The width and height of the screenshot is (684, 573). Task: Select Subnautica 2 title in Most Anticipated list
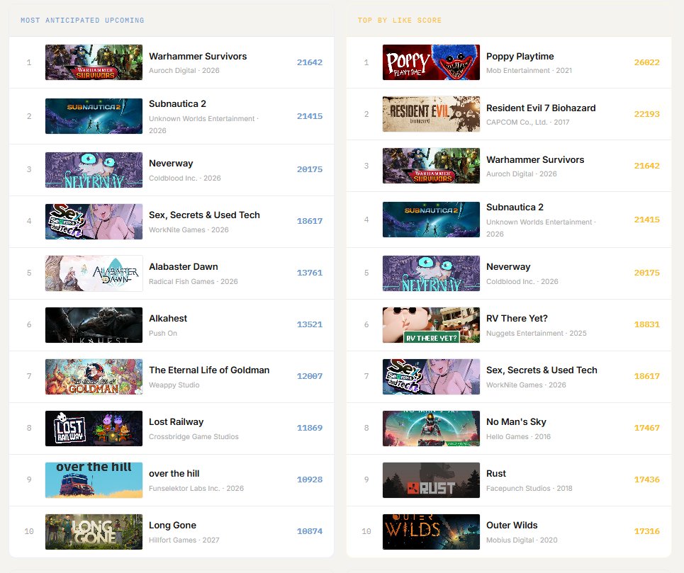177,103
